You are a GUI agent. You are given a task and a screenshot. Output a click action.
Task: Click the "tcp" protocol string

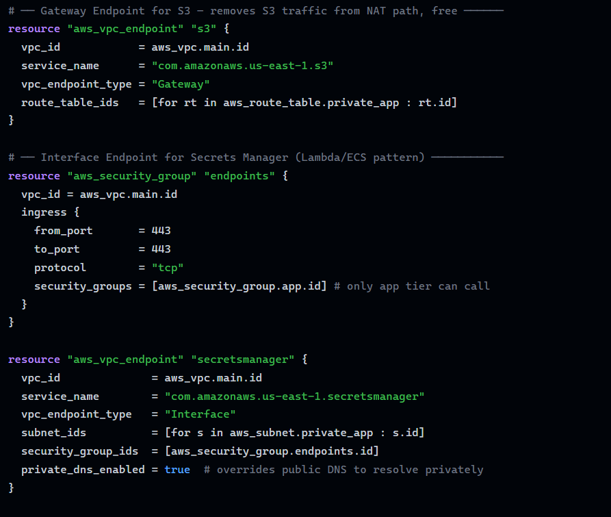pyautogui.click(x=167, y=268)
